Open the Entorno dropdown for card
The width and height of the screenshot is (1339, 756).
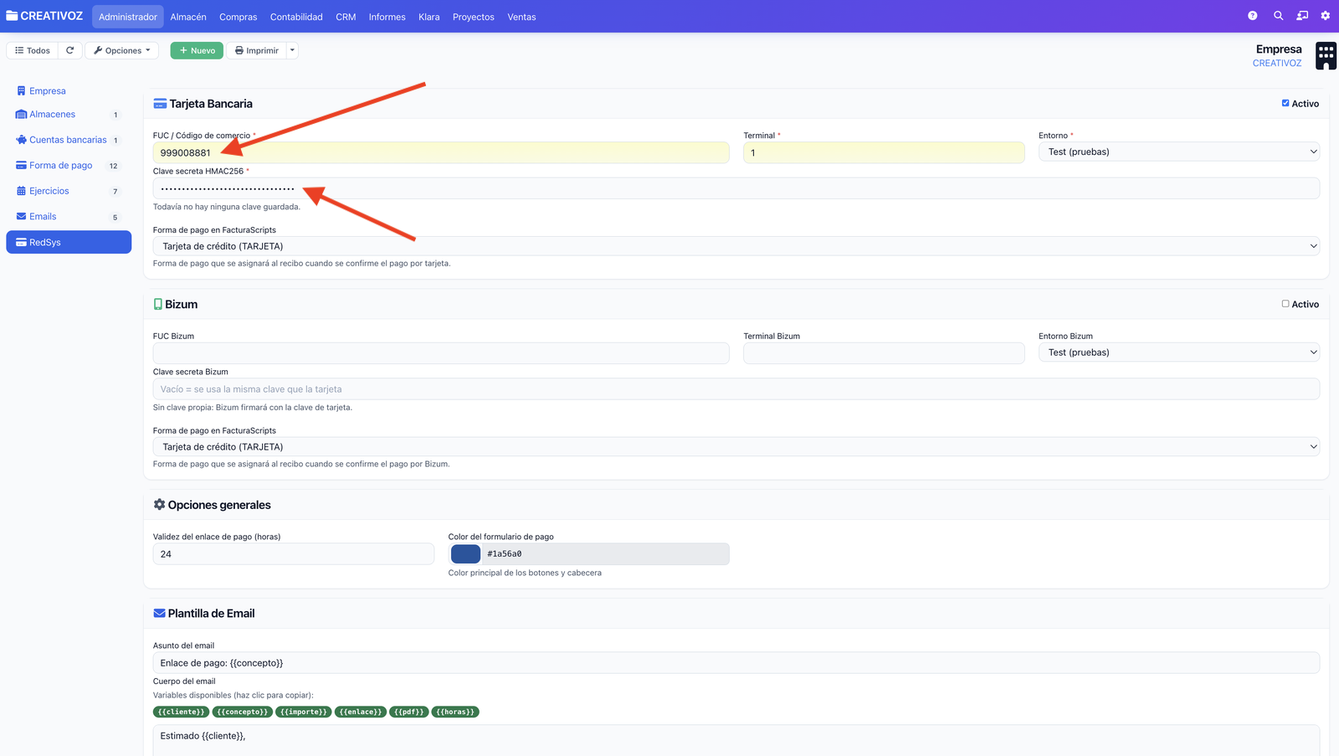pos(1179,152)
